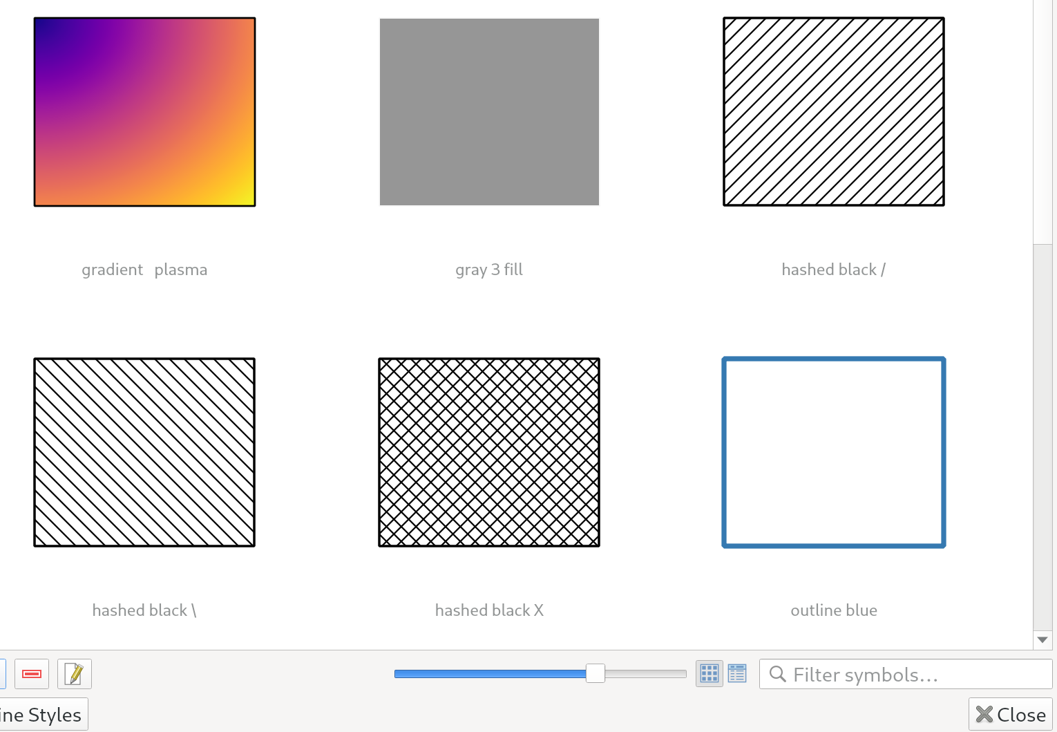Select the hashed black X symbol

[x=489, y=452]
